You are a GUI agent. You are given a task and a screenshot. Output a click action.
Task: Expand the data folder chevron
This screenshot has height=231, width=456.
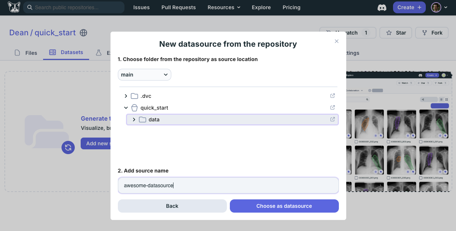134,120
